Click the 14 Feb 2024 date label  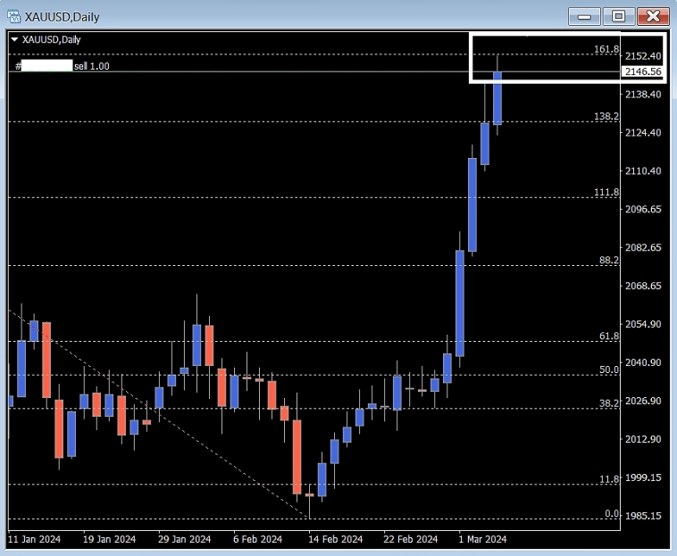[x=336, y=539]
